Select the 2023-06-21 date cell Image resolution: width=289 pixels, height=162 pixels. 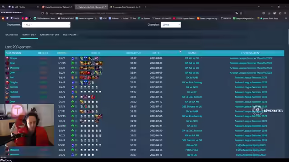(x=156, y=126)
